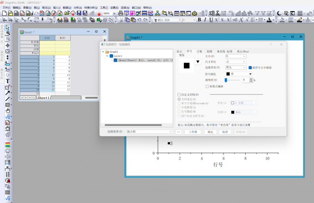This screenshot has width=314, height=203.
Task: Collapse the Graph1 tree node
Action: (x=103, y=52)
